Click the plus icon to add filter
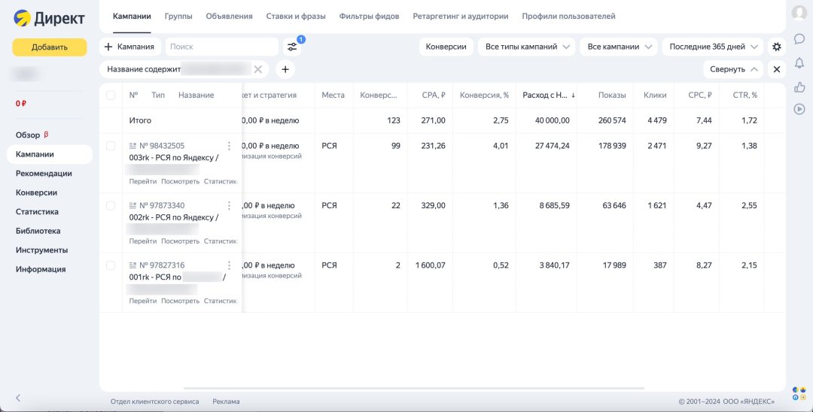The height and width of the screenshot is (412, 813). (x=285, y=69)
